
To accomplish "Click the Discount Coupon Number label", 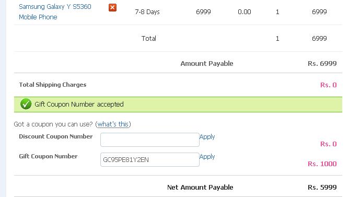I will pyautogui.click(x=56, y=136).
